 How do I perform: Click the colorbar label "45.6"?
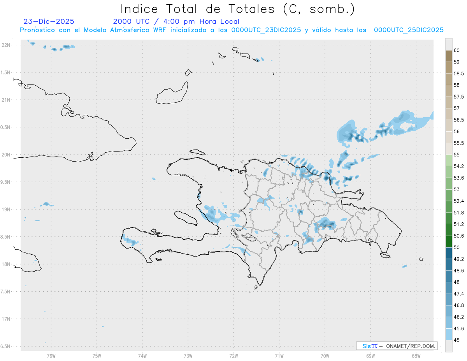(459, 329)
